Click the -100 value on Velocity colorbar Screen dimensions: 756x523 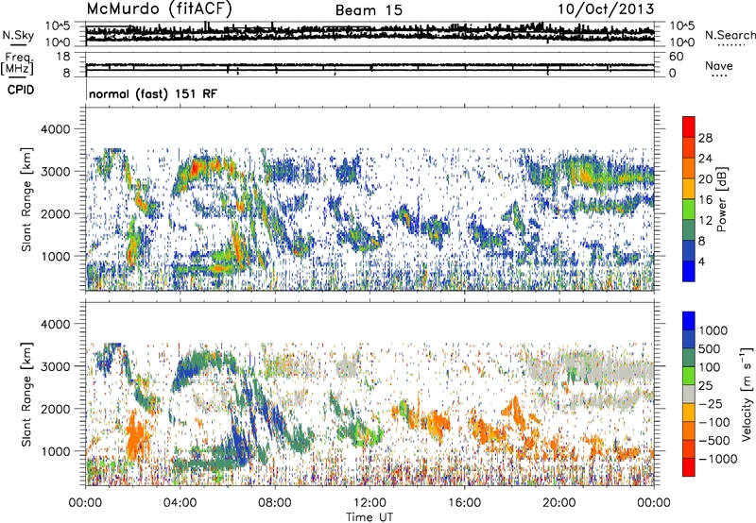pyautogui.click(x=714, y=422)
